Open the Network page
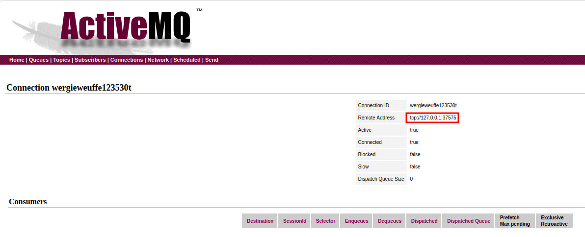This screenshot has width=585, height=237. click(x=158, y=60)
